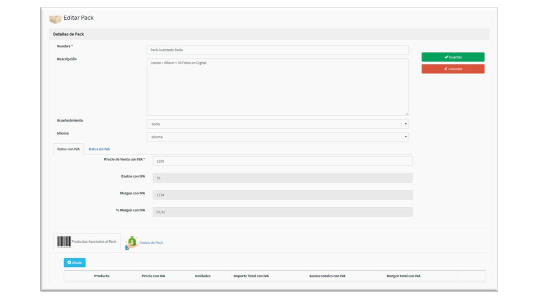Viewport: 536px width, 301px height.
Task: Click the Acontecimiento label
Action: pyautogui.click(x=70, y=120)
